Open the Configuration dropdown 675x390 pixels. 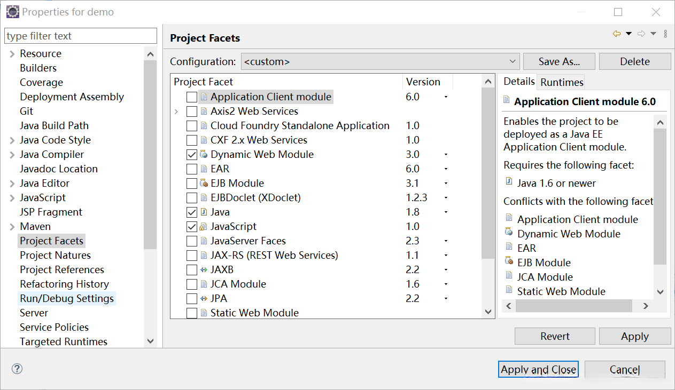[380, 61]
